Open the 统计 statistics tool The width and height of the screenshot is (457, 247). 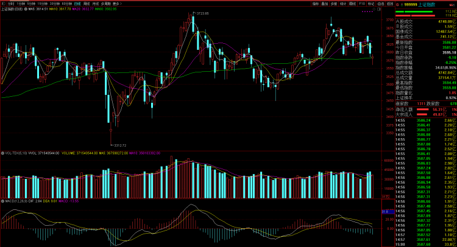pyautogui.click(x=343, y=3)
